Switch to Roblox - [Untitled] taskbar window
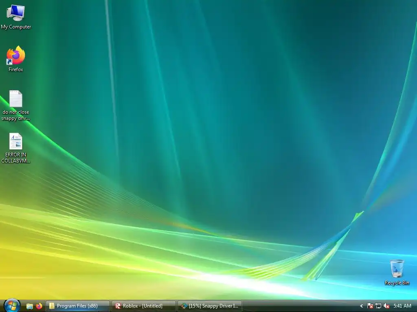The width and height of the screenshot is (417, 312). (x=144, y=306)
